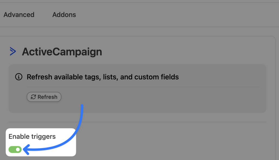Click the green toggle knob circle
The width and height of the screenshot is (279, 160).
point(18,149)
